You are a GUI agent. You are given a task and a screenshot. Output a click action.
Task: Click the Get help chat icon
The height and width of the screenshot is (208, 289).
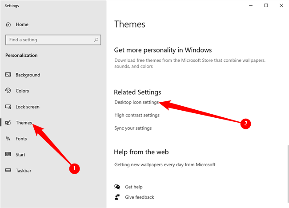click(117, 187)
